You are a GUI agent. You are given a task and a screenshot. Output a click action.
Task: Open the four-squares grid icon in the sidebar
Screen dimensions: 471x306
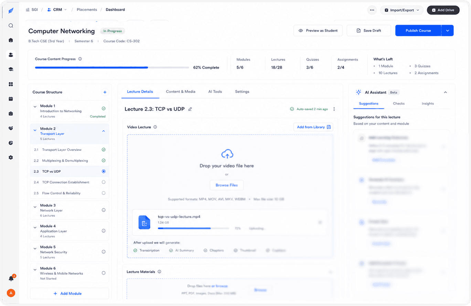(x=11, y=84)
